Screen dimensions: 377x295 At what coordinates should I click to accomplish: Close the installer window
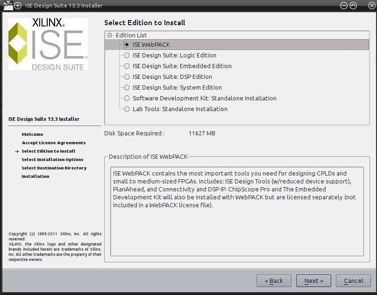click(372, 6)
